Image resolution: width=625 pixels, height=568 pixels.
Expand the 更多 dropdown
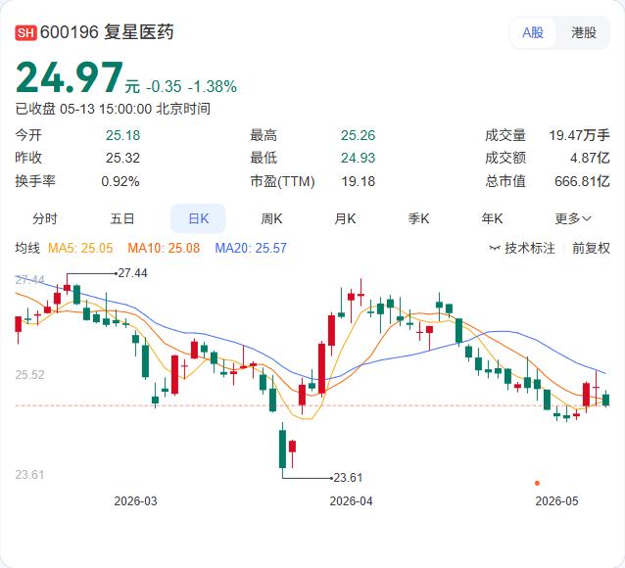pyautogui.click(x=573, y=218)
